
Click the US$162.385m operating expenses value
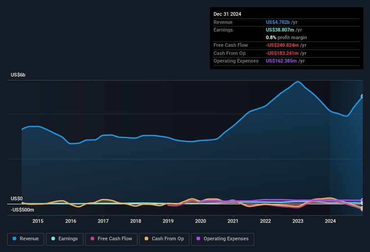coord(281,61)
